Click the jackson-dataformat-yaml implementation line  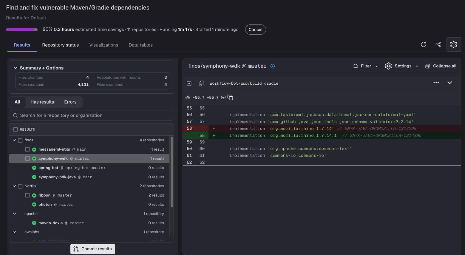click(322, 115)
